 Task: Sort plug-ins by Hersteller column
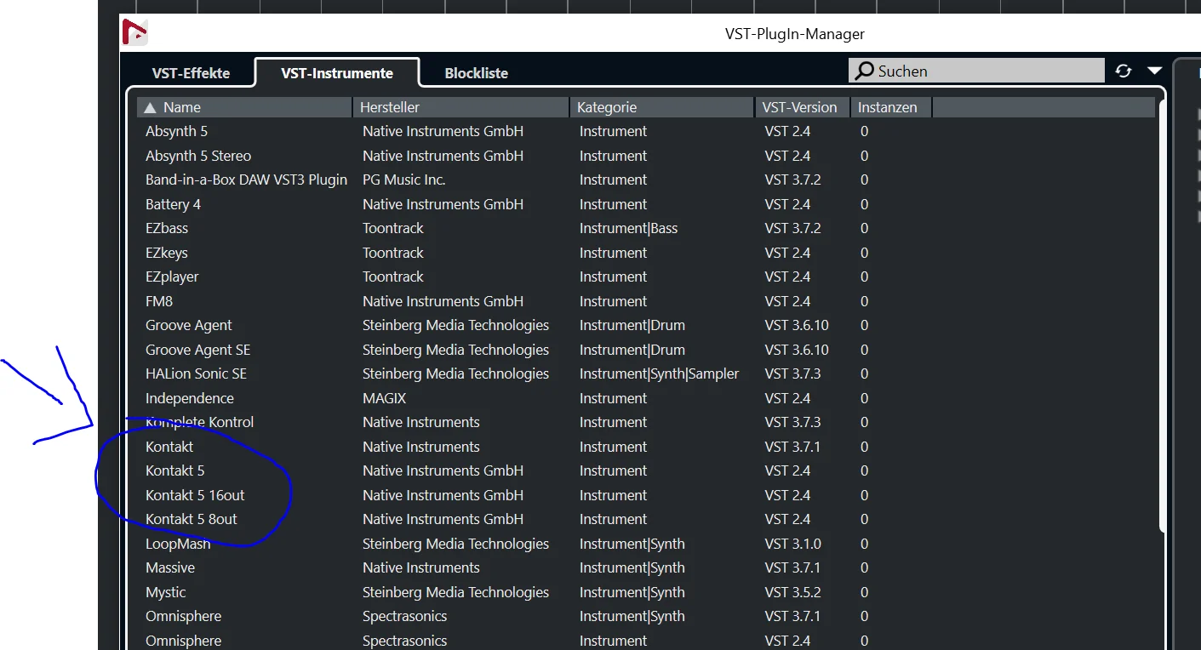[460, 107]
